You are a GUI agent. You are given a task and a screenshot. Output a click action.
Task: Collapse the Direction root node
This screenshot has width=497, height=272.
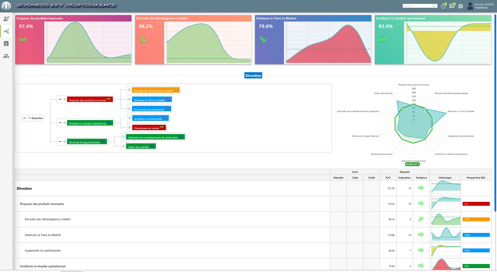(x=25, y=118)
